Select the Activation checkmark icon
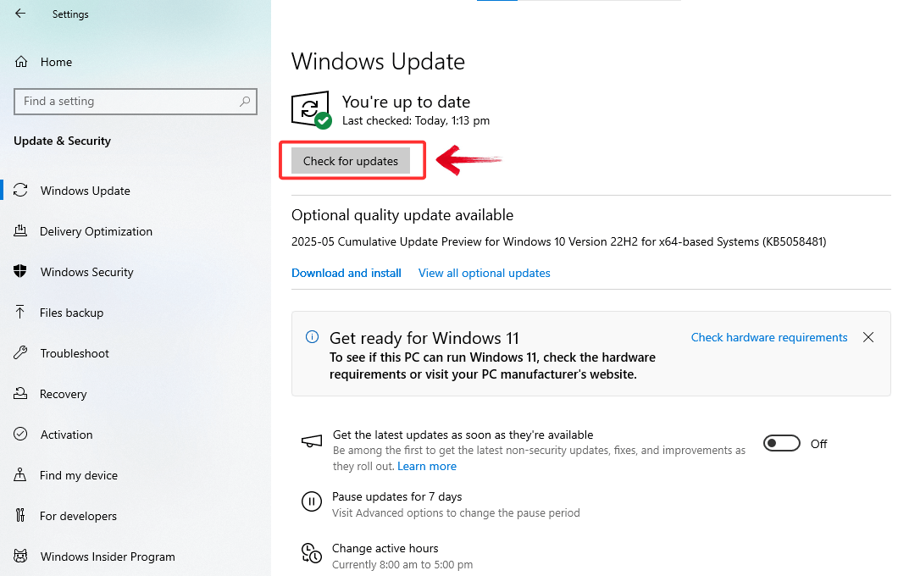 tap(22, 435)
